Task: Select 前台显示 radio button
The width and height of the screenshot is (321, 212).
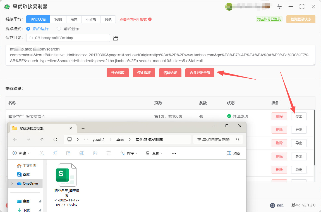Action: (59, 29)
